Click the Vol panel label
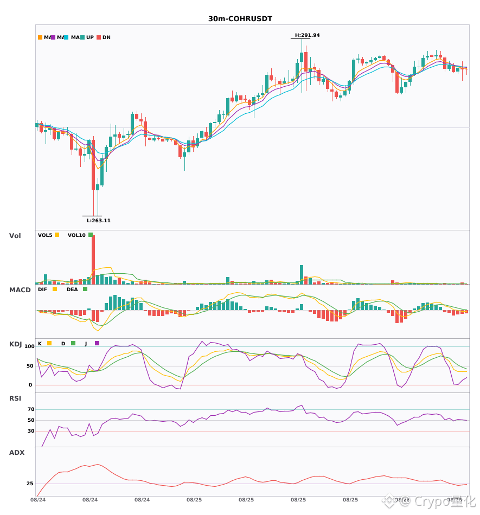The height and width of the screenshot is (515, 480). 15,235
